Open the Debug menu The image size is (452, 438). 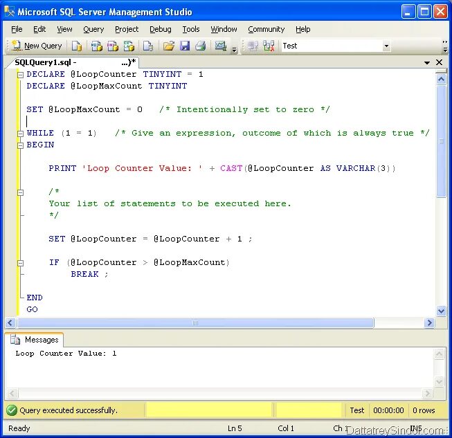pos(161,29)
